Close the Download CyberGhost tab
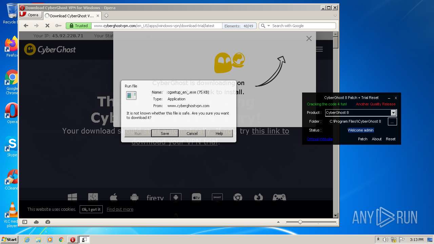Screen dimensions: 434x244 click(x=98, y=16)
